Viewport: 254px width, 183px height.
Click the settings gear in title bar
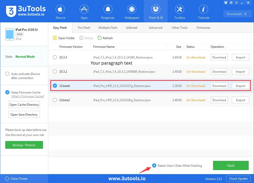(231, 3)
